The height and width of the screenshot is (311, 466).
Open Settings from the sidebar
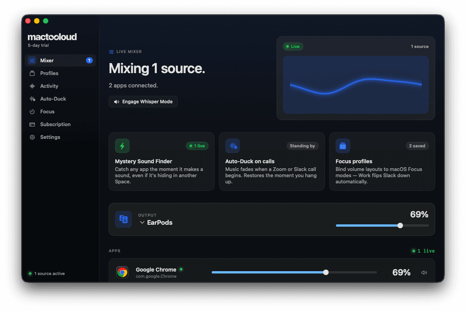coord(60,137)
